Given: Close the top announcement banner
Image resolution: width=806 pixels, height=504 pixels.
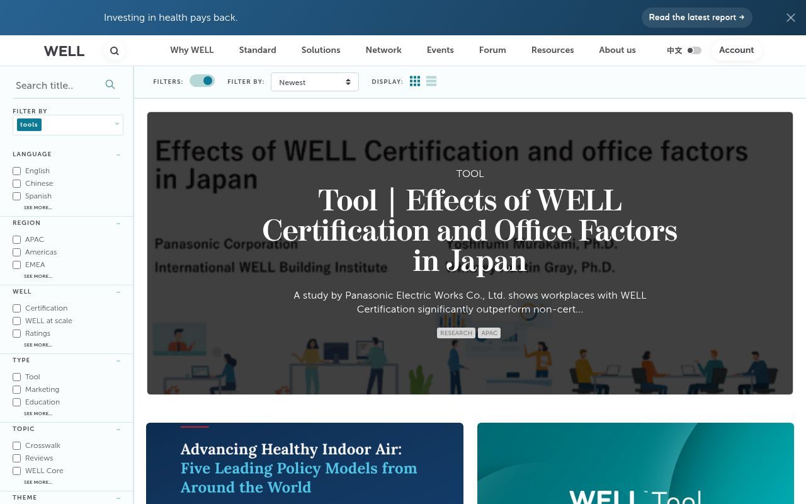Looking at the screenshot, I should [791, 18].
